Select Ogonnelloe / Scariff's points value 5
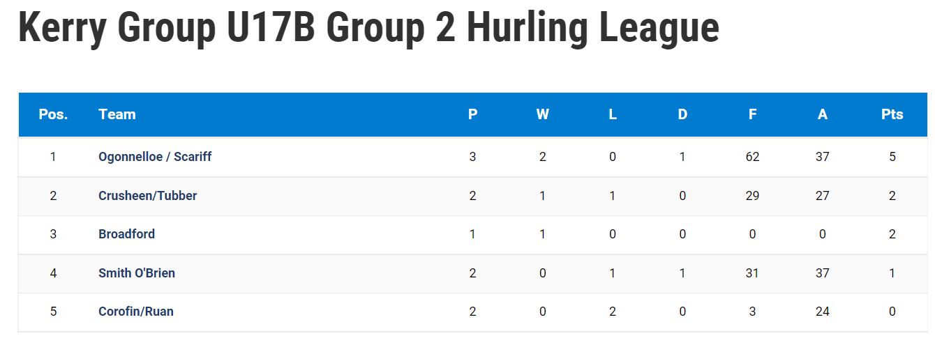The image size is (935, 345). coord(892,157)
